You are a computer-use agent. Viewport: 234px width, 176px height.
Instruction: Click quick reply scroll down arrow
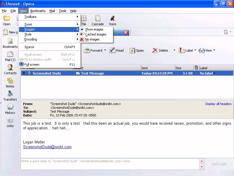[x=202, y=167]
